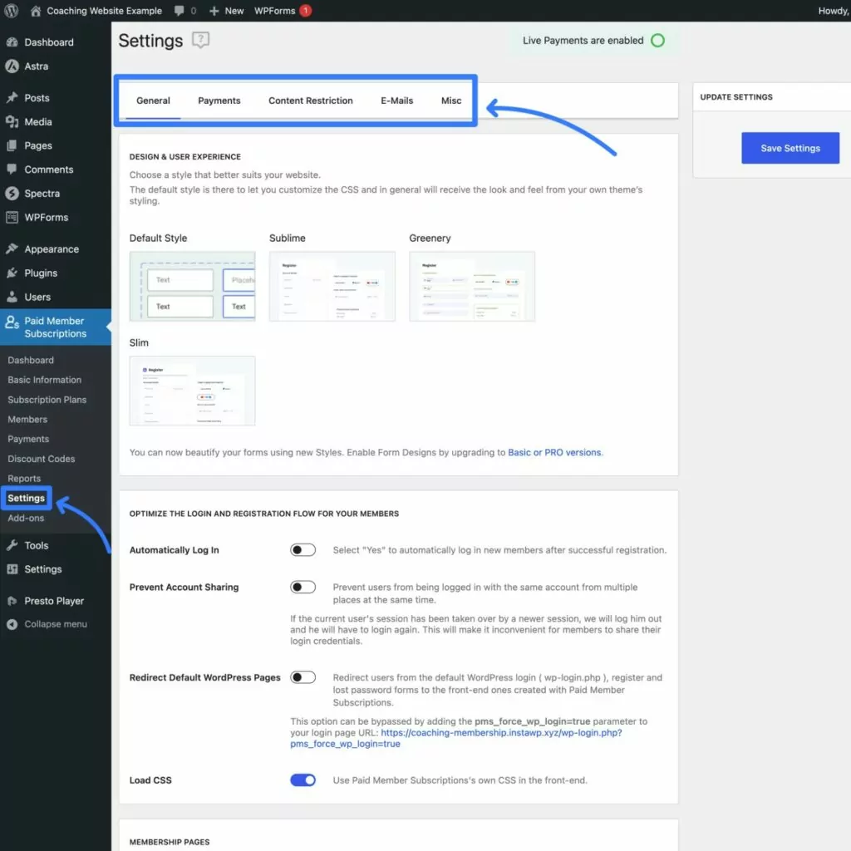
Task: Click the Media icon in sidebar
Action: [x=12, y=121]
